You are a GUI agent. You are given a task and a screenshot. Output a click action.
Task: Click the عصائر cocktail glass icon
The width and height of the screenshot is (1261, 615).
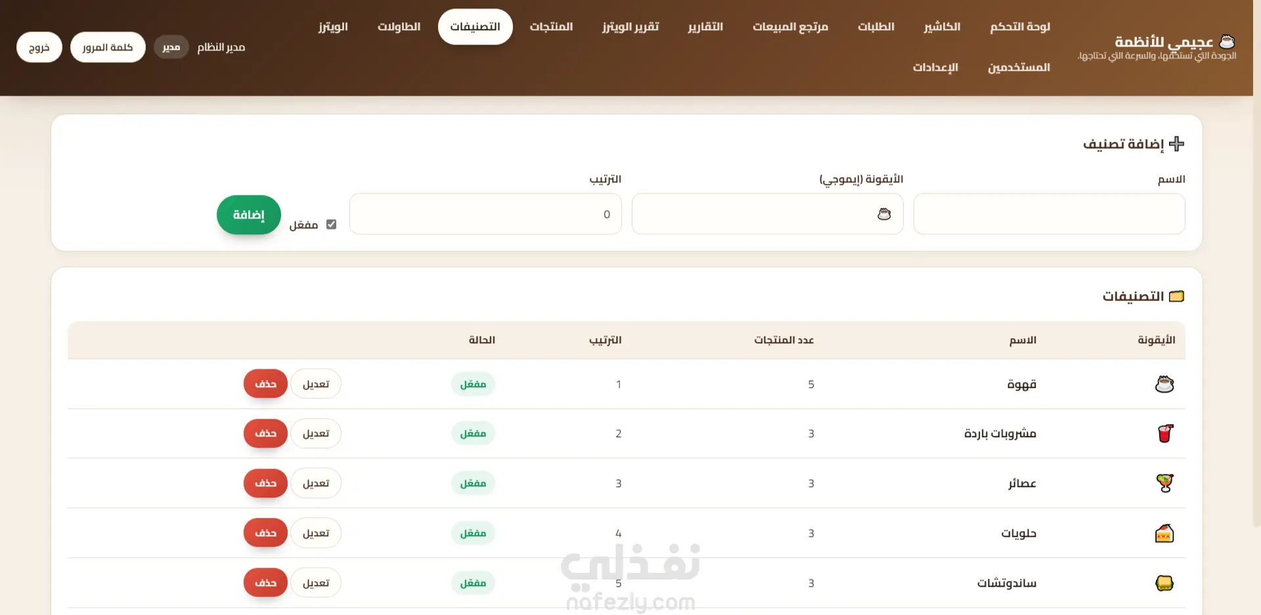[x=1165, y=483]
